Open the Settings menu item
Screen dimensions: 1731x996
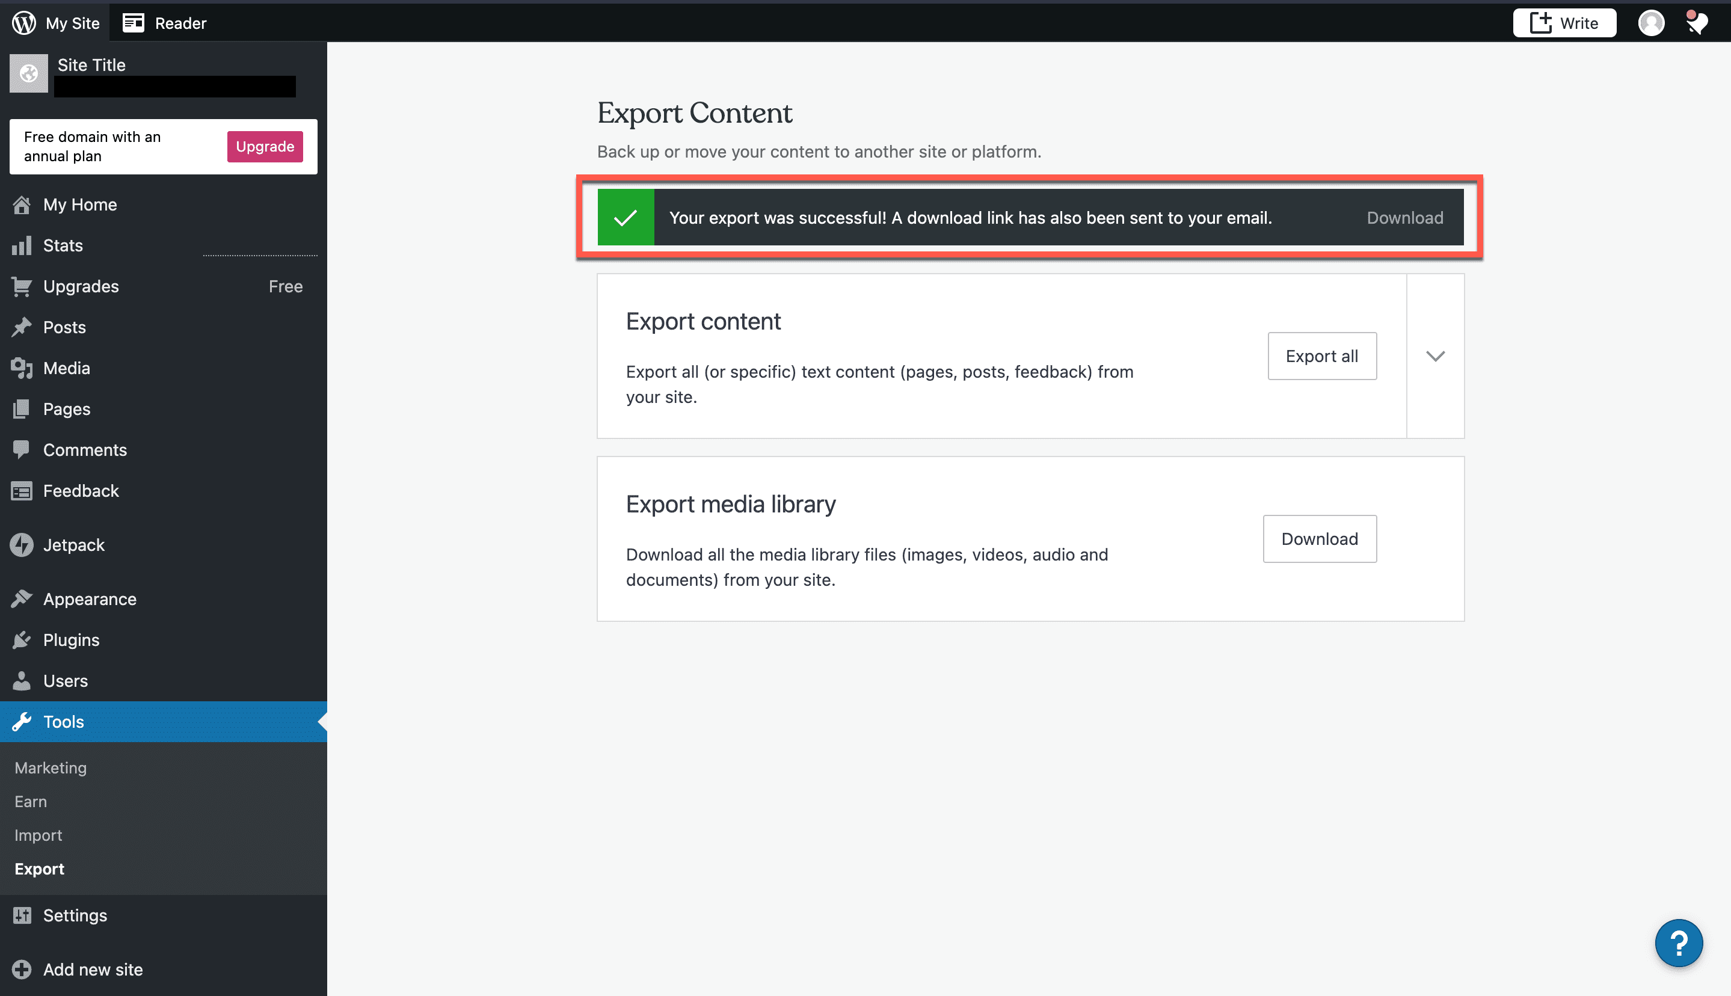pos(75,915)
